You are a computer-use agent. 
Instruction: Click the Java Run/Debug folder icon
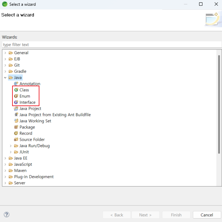[16, 146]
